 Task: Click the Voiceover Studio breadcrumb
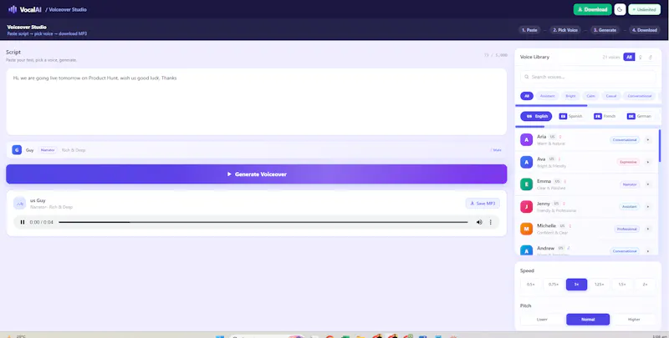click(68, 9)
